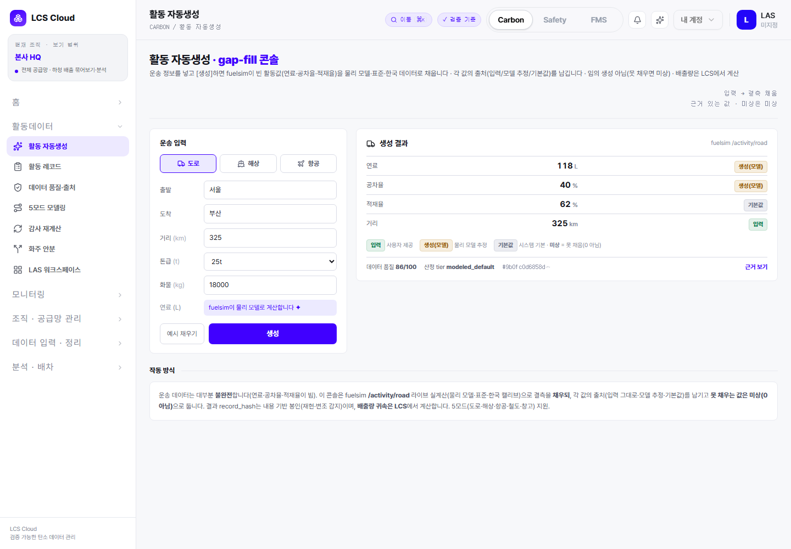Viewport: 791px width, 549px height.
Task: Open 5모드 모델링 in the sidebar
Action: 68,208
